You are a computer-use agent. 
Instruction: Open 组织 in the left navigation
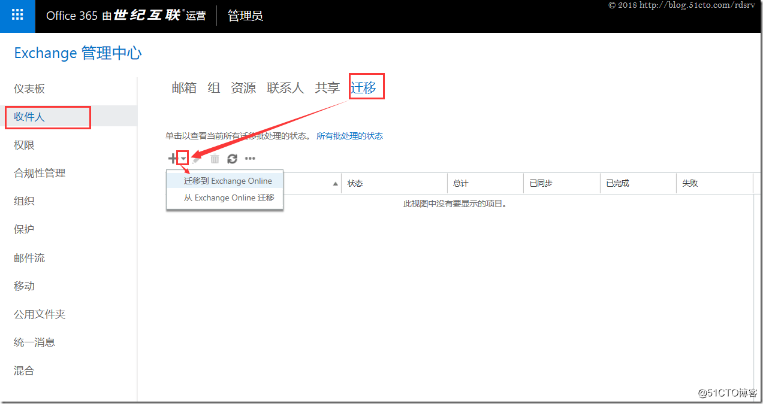[x=24, y=201]
